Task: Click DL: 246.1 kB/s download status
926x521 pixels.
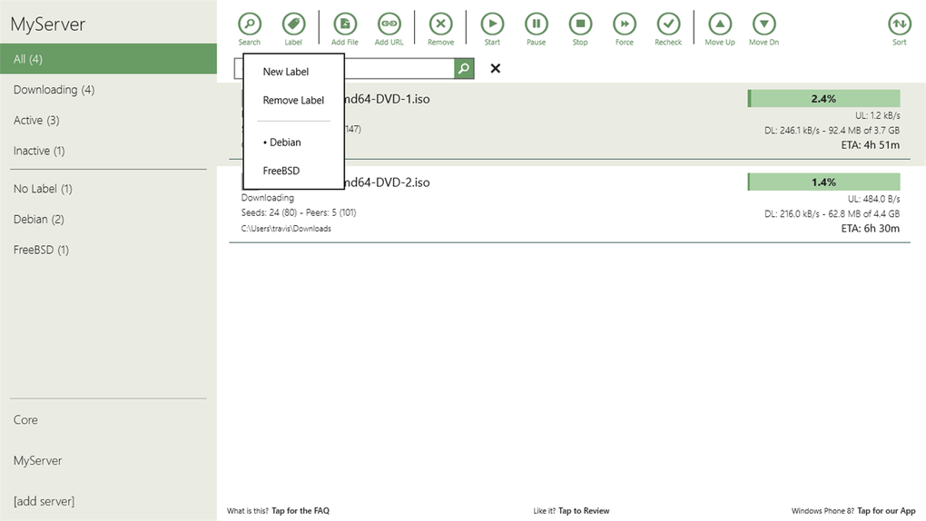Action: (832, 131)
